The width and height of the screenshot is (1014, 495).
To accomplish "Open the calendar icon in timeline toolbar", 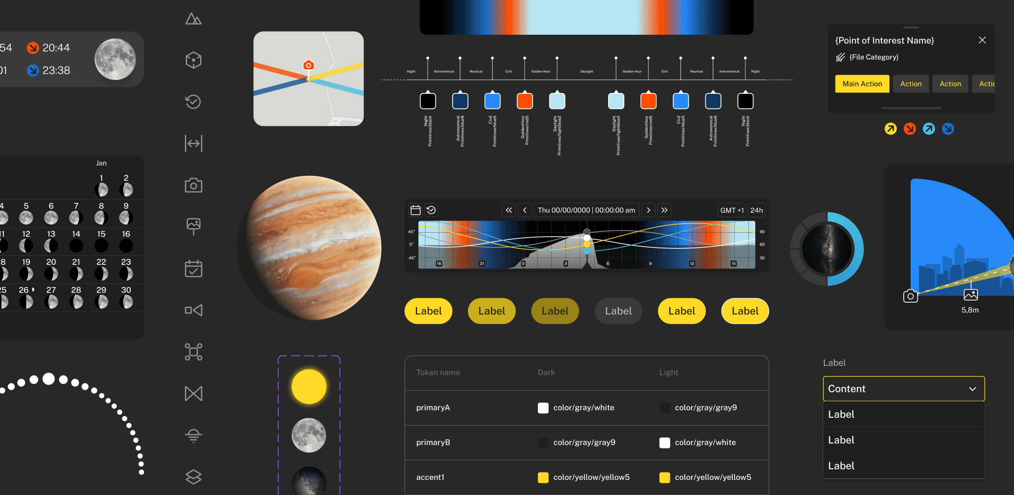I will coord(415,210).
